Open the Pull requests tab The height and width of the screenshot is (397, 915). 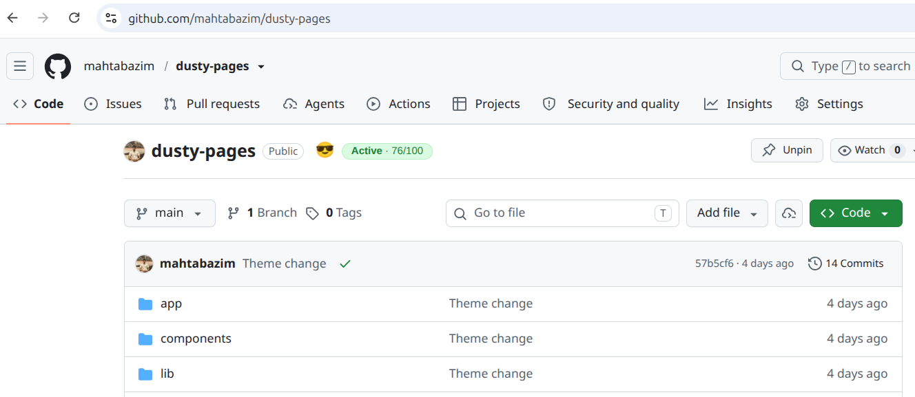pos(212,104)
